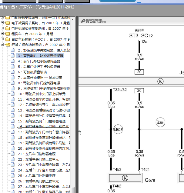Select page 3: 警告喇叭、防盗装置传感器
This screenshot has height=193, width=184.
coord(41,56)
